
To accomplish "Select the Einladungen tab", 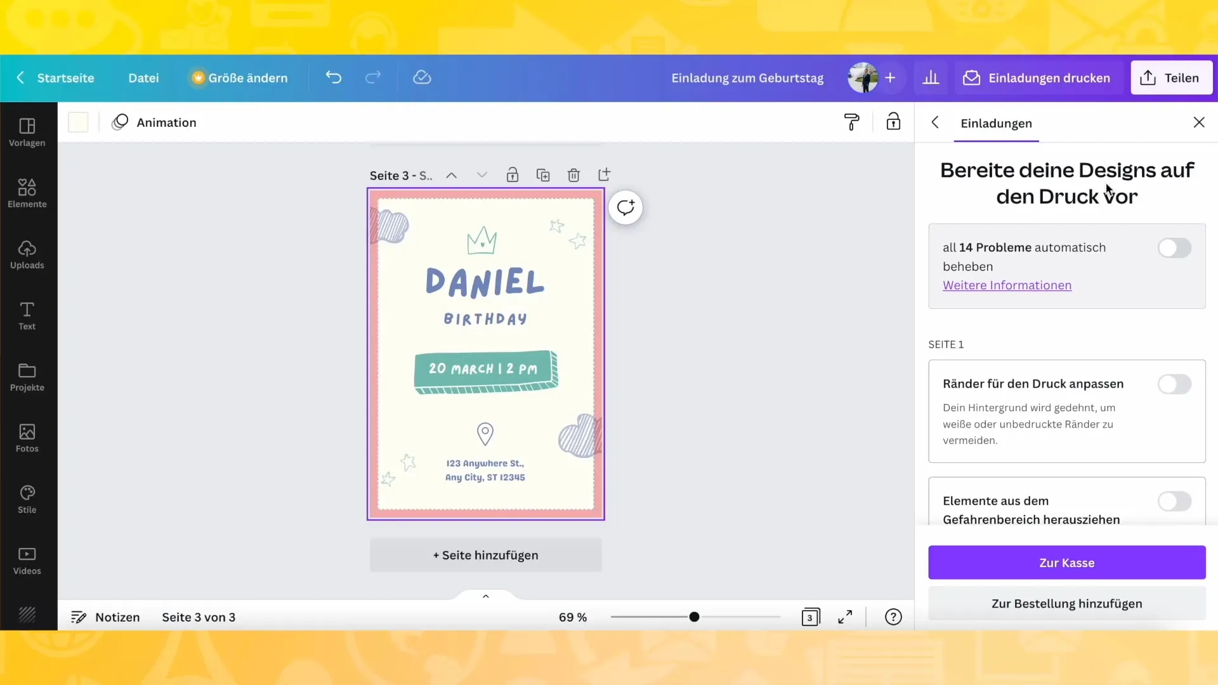I will 996,123.
